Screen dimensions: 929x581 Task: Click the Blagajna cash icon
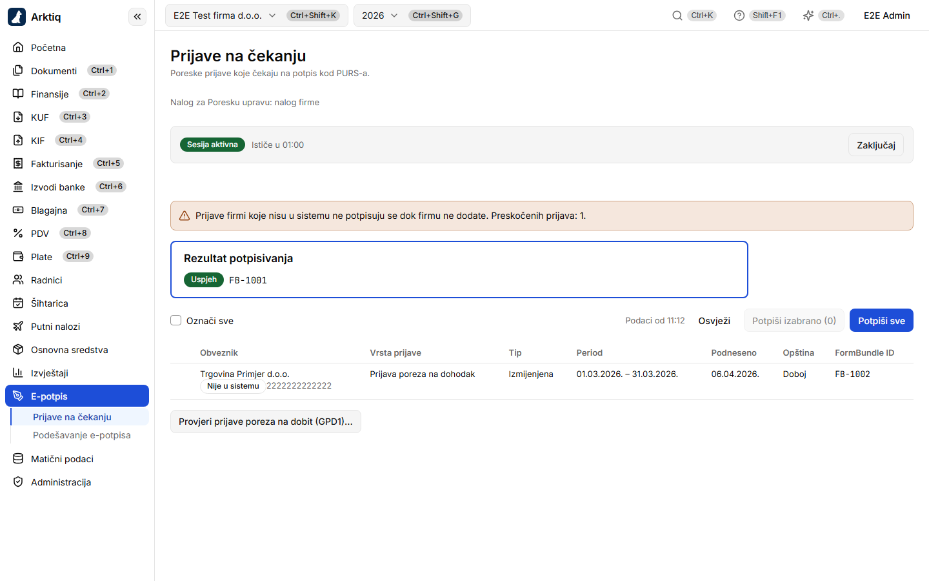pos(18,210)
